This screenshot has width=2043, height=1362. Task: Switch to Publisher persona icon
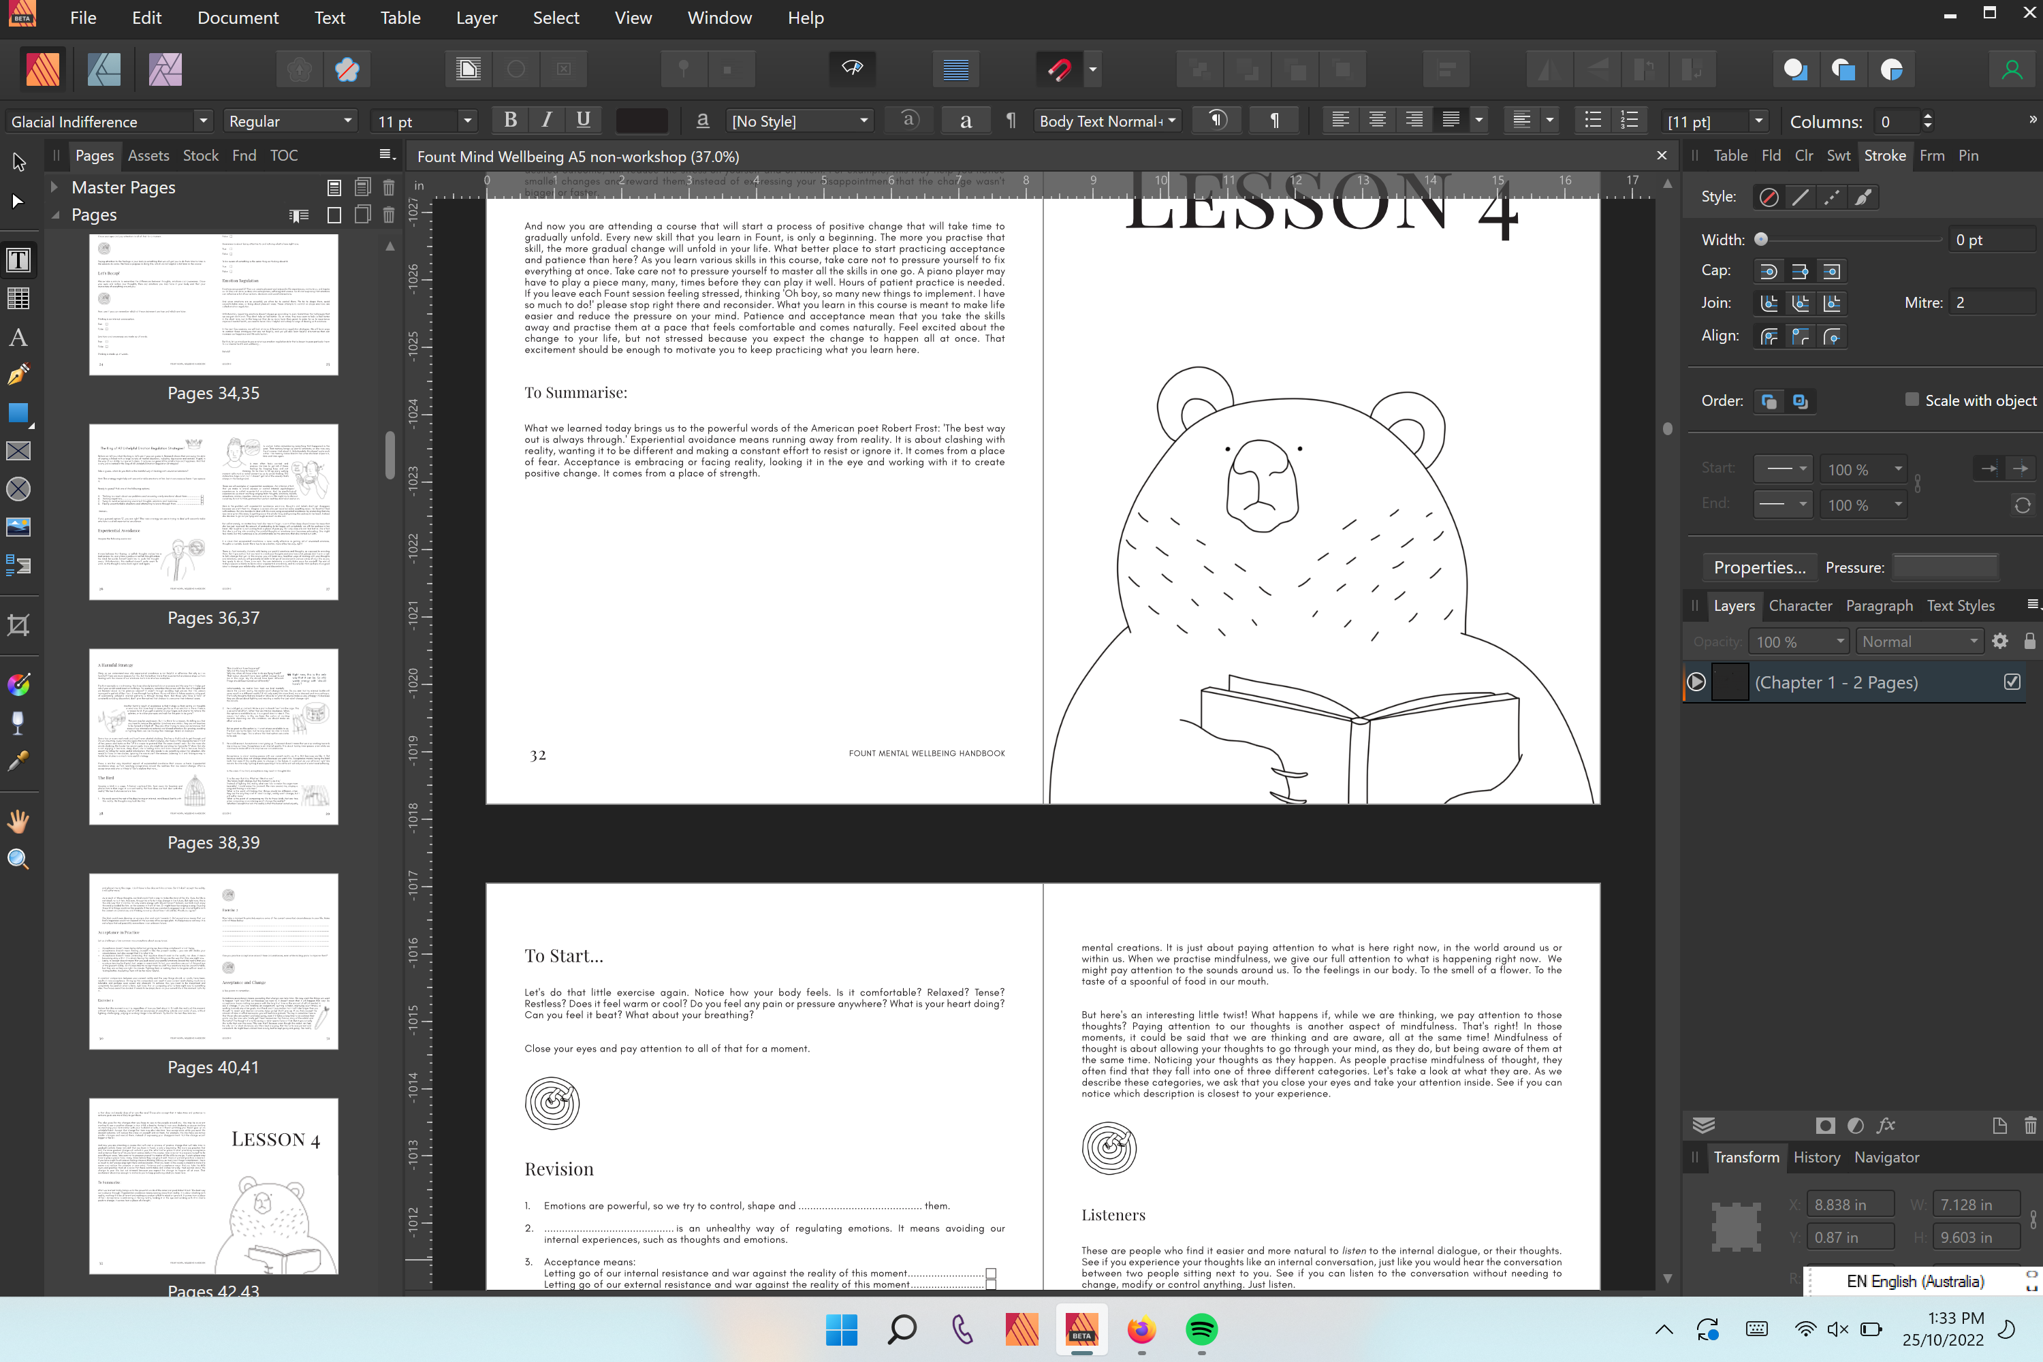tap(42, 69)
